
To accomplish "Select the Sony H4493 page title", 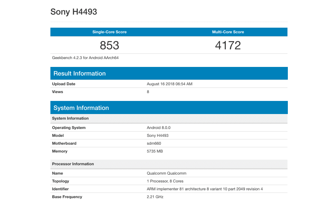I will 74,12.
